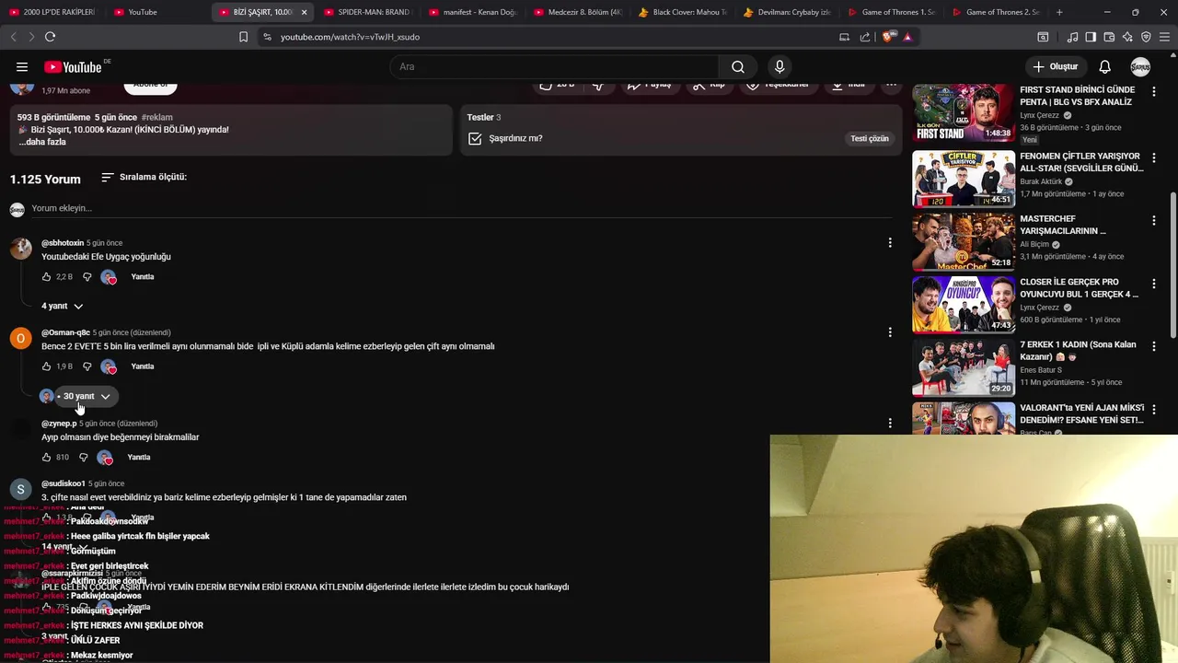Open menu for CLOSER İLE GERÇEK PRO video
1178x663 pixels.
pyautogui.click(x=1153, y=283)
